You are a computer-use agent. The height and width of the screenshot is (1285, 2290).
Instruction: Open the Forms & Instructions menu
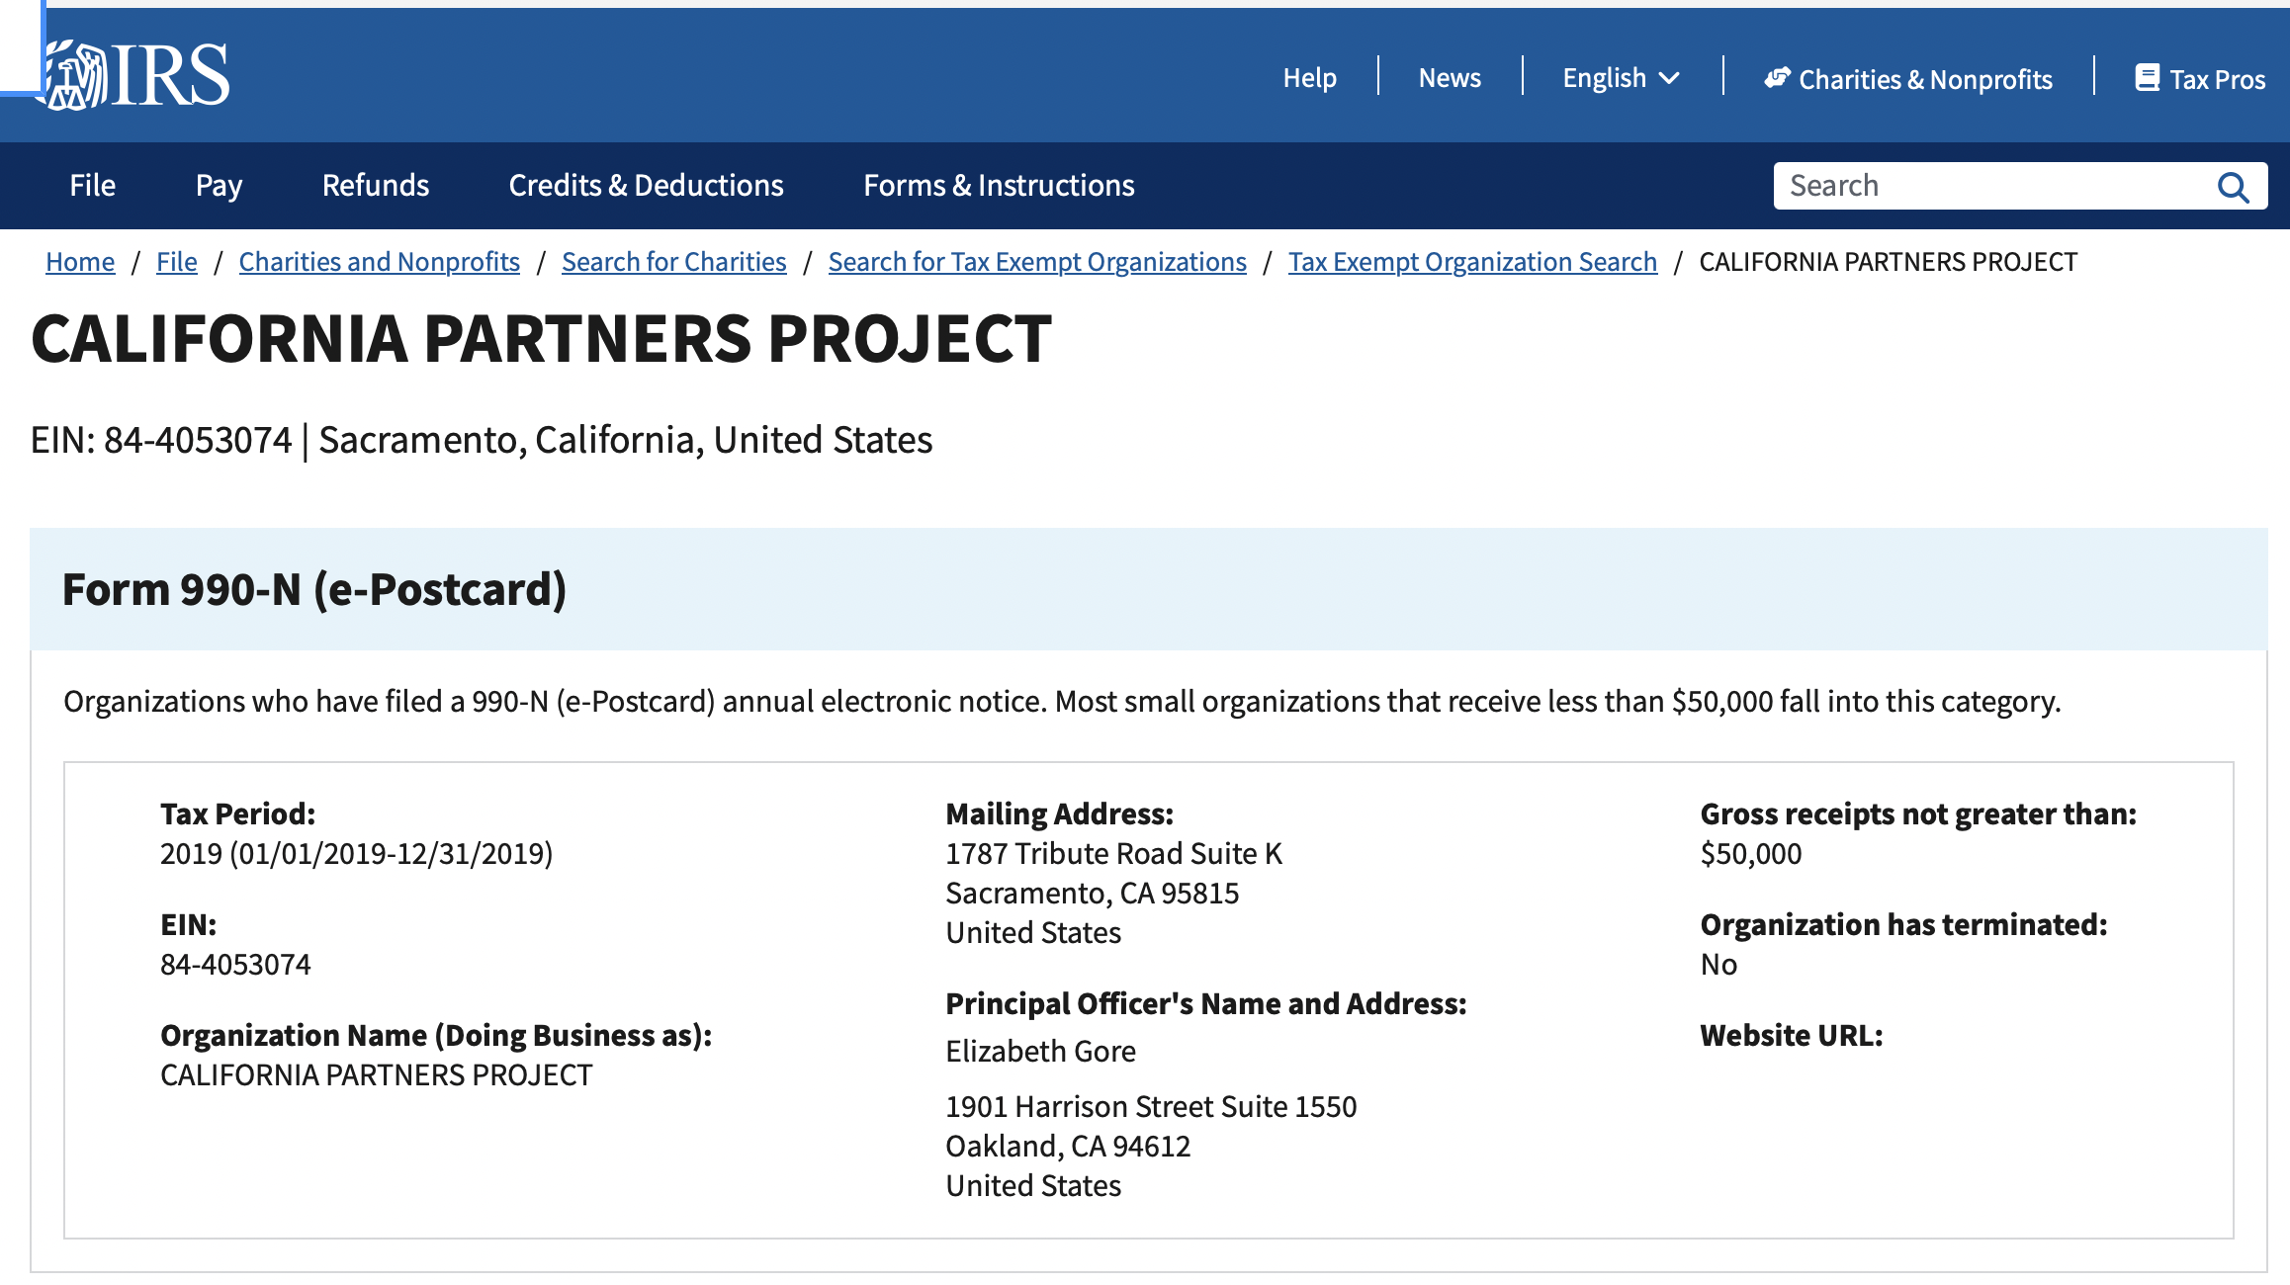[x=999, y=186]
